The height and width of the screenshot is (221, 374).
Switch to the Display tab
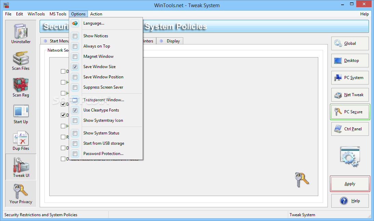coord(170,41)
